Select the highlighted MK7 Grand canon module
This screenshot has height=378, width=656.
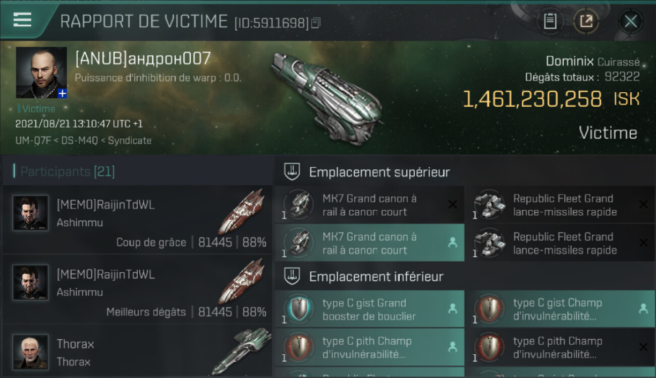(x=369, y=243)
